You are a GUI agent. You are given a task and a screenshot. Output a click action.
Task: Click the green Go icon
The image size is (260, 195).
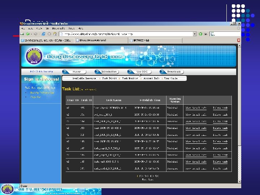(x=200, y=34)
